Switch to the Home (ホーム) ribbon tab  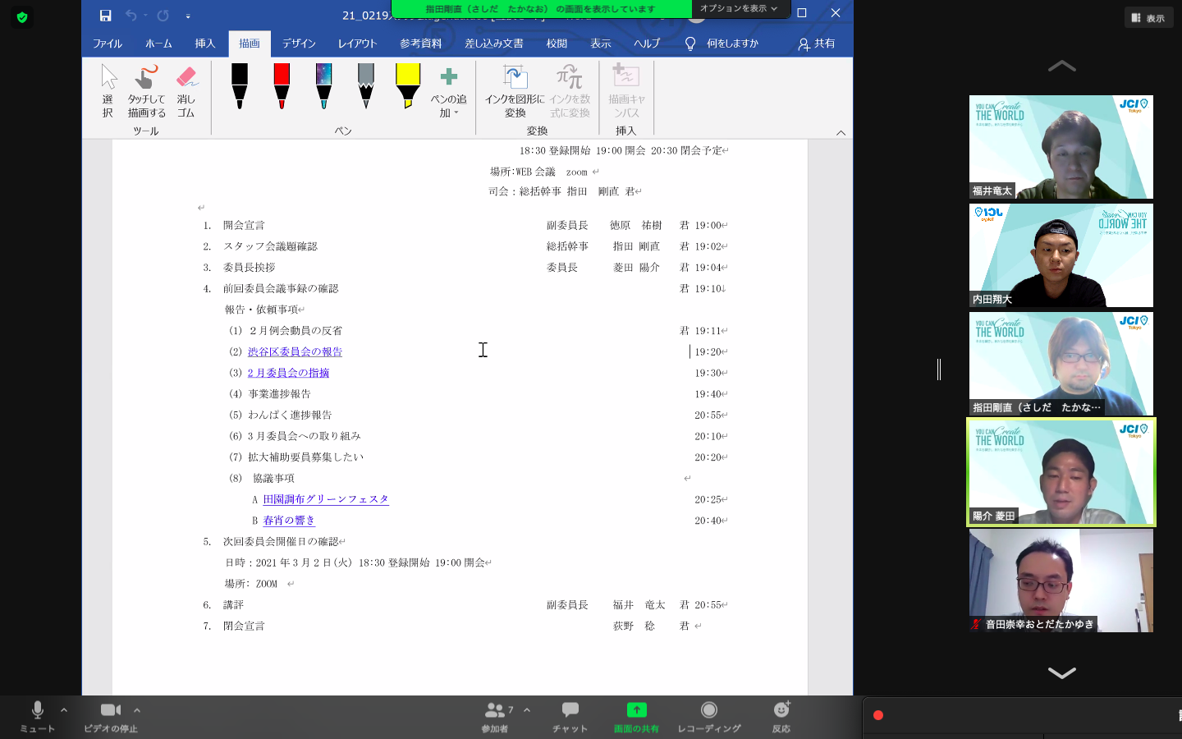click(158, 44)
